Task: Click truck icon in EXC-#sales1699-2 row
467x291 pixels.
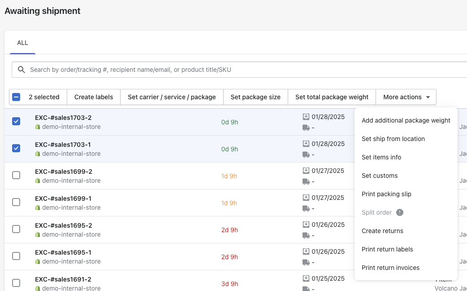Action: (x=306, y=181)
